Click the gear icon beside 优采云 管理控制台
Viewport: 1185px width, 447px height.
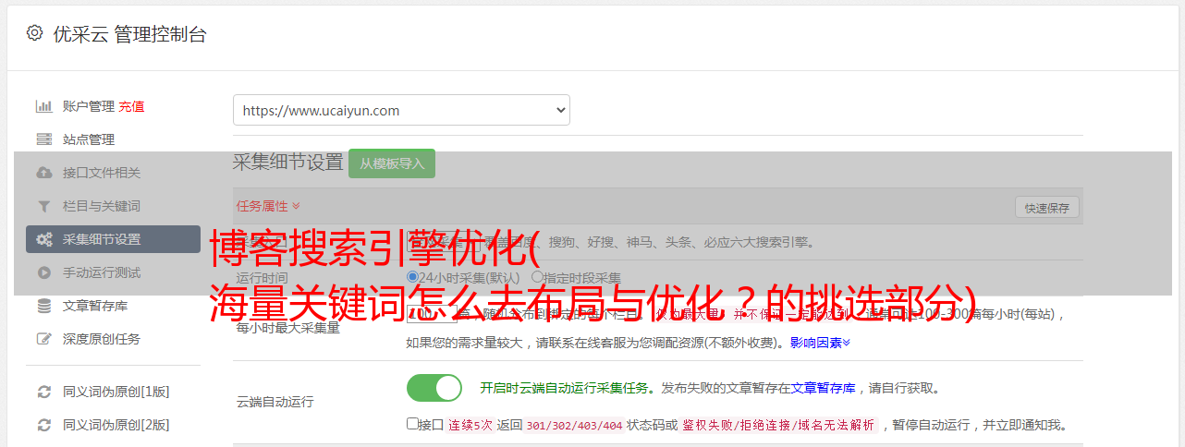click(34, 33)
